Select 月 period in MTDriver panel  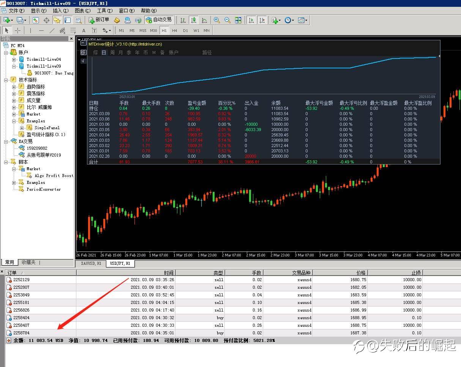tap(121, 52)
